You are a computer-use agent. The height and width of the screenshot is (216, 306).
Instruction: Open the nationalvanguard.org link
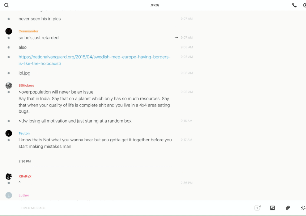(94, 57)
